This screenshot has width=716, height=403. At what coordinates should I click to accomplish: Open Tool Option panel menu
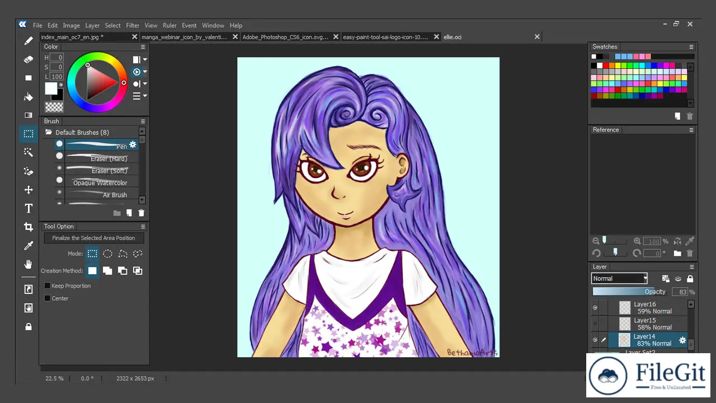click(143, 227)
